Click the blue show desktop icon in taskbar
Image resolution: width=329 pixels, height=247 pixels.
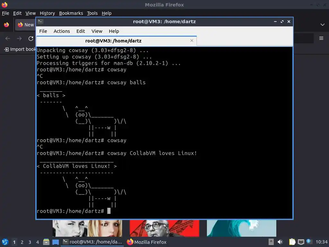[x=56, y=242]
